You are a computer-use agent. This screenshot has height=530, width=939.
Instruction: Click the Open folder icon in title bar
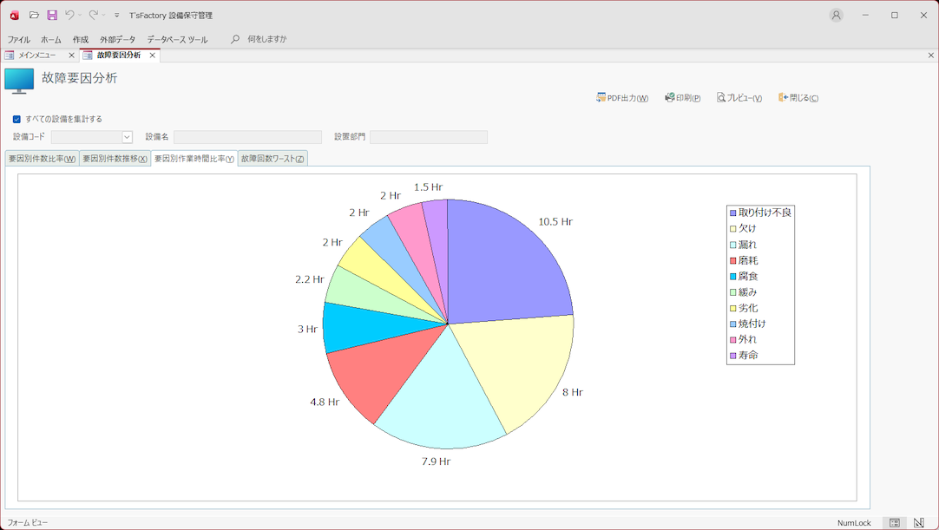click(x=34, y=15)
